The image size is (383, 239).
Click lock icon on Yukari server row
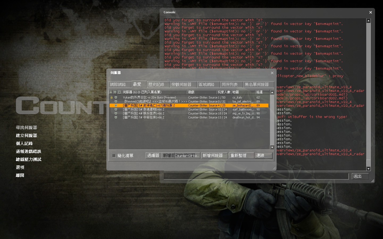tap(111, 97)
